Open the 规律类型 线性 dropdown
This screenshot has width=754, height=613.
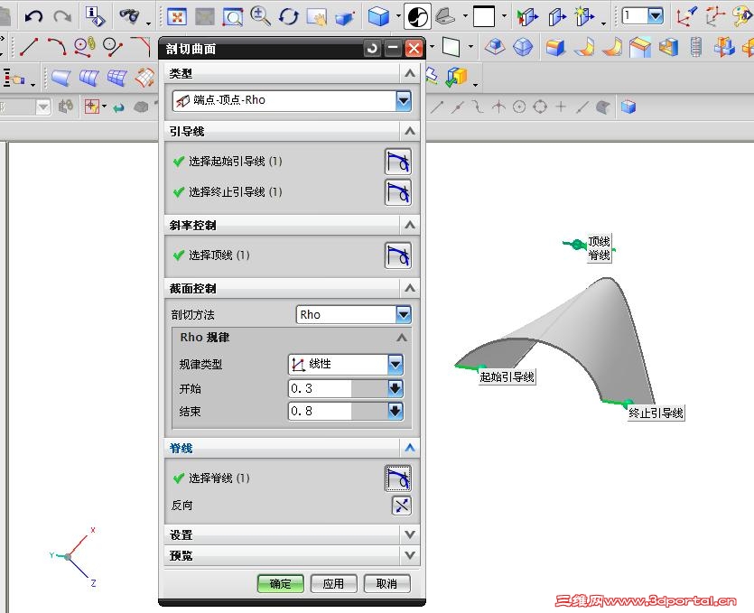point(396,364)
